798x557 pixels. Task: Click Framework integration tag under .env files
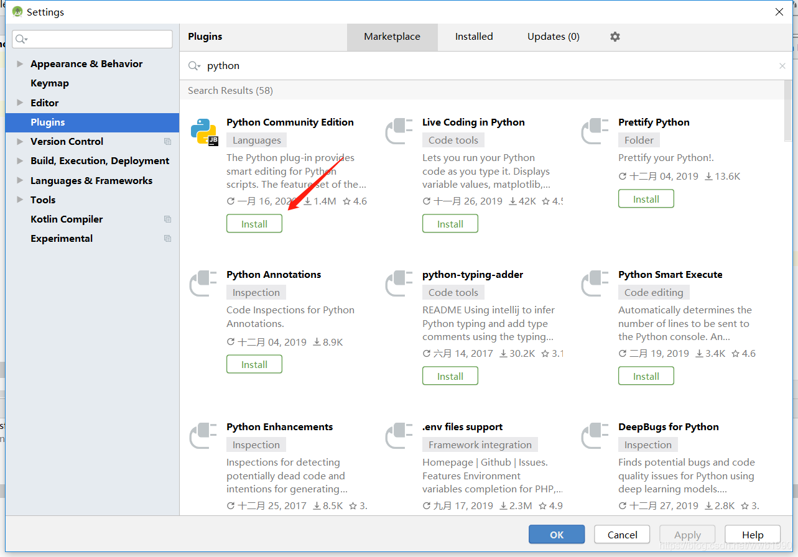coord(480,445)
